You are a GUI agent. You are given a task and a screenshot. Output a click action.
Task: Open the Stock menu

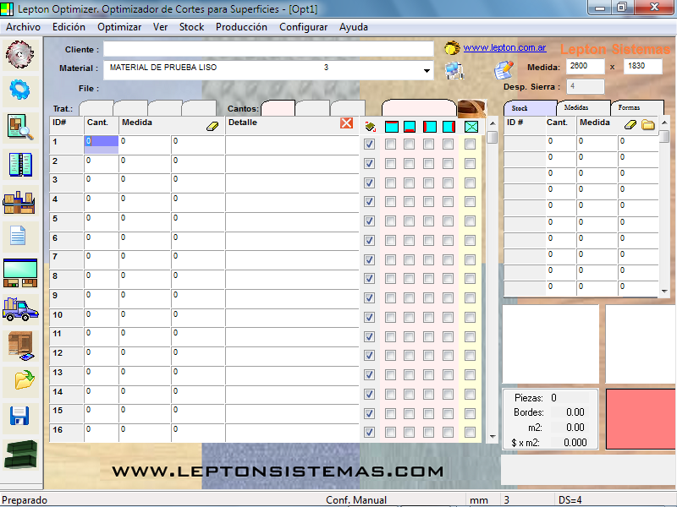click(192, 27)
